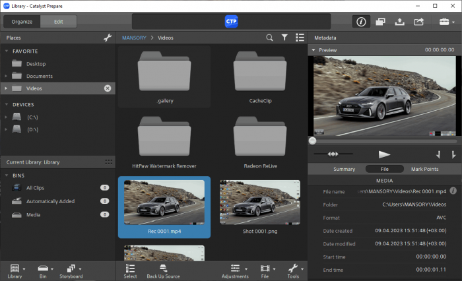
Task: Click the share export icon
Action: coord(418,22)
